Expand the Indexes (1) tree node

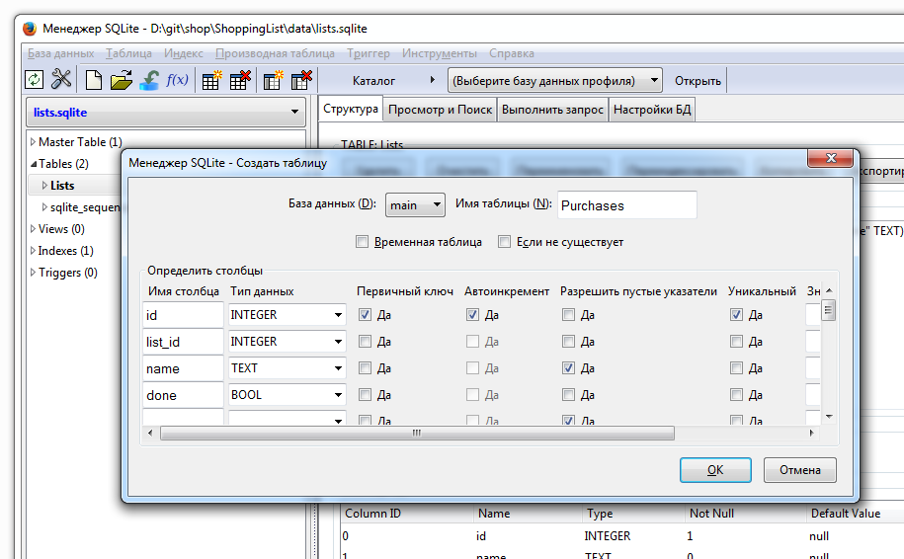click(33, 251)
